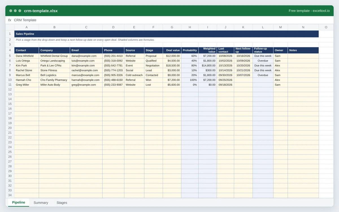Select the Luis Ortega contact cell
Viewport: 339px width, 212px height.
click(x=27, y=61)
